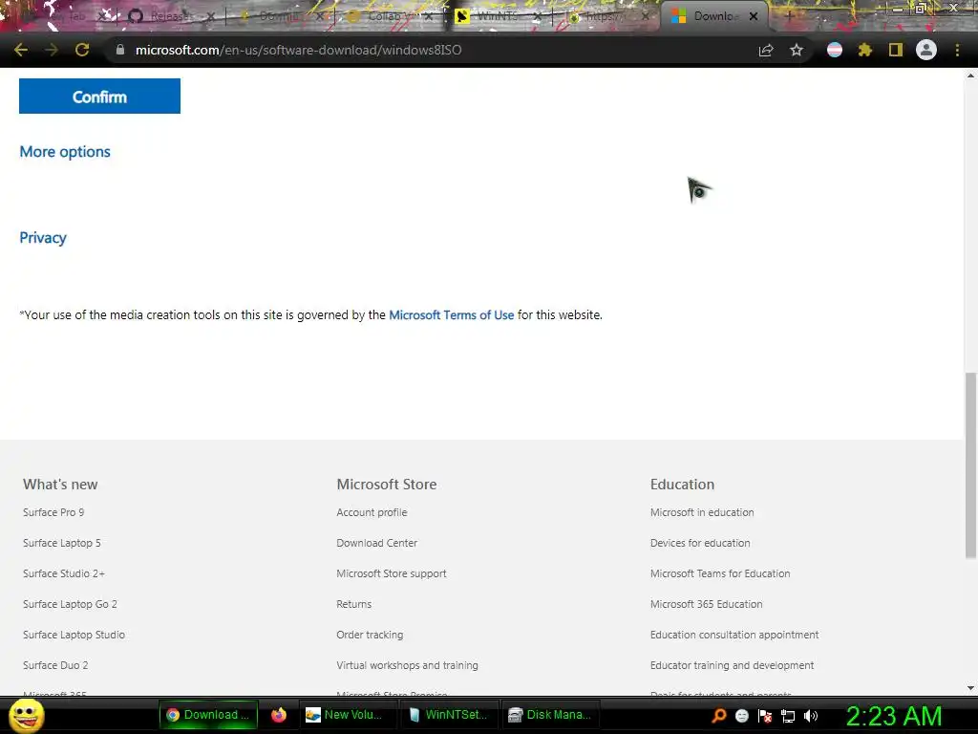Open the striped flag extension icon

[x=835, y=50]
